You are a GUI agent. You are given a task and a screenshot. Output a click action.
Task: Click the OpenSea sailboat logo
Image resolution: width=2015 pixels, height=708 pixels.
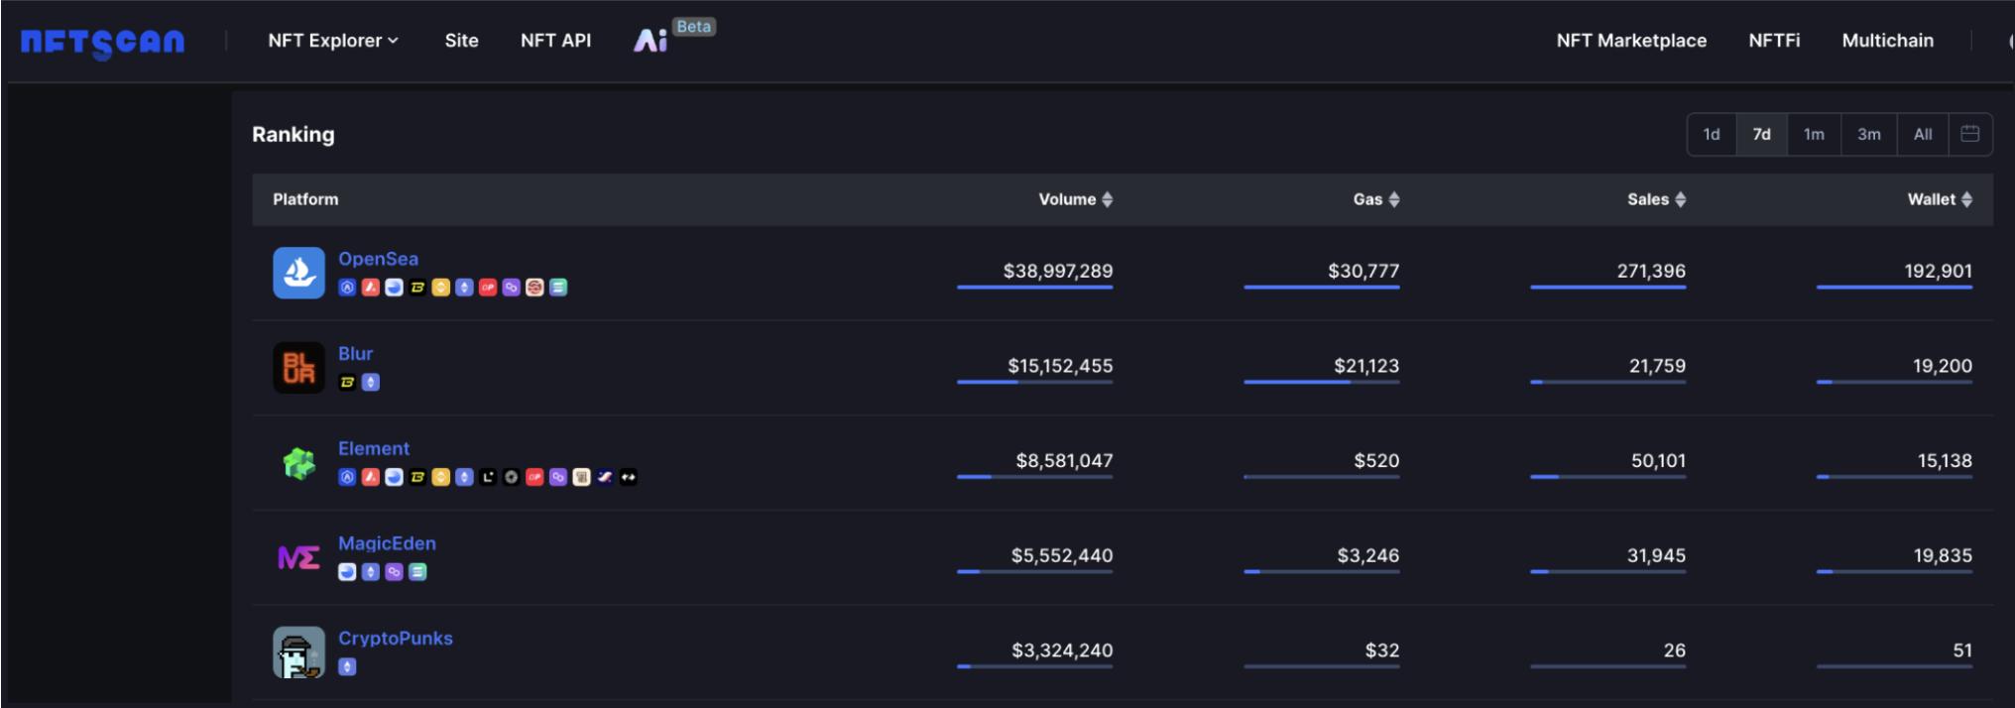tap(298, 273)
